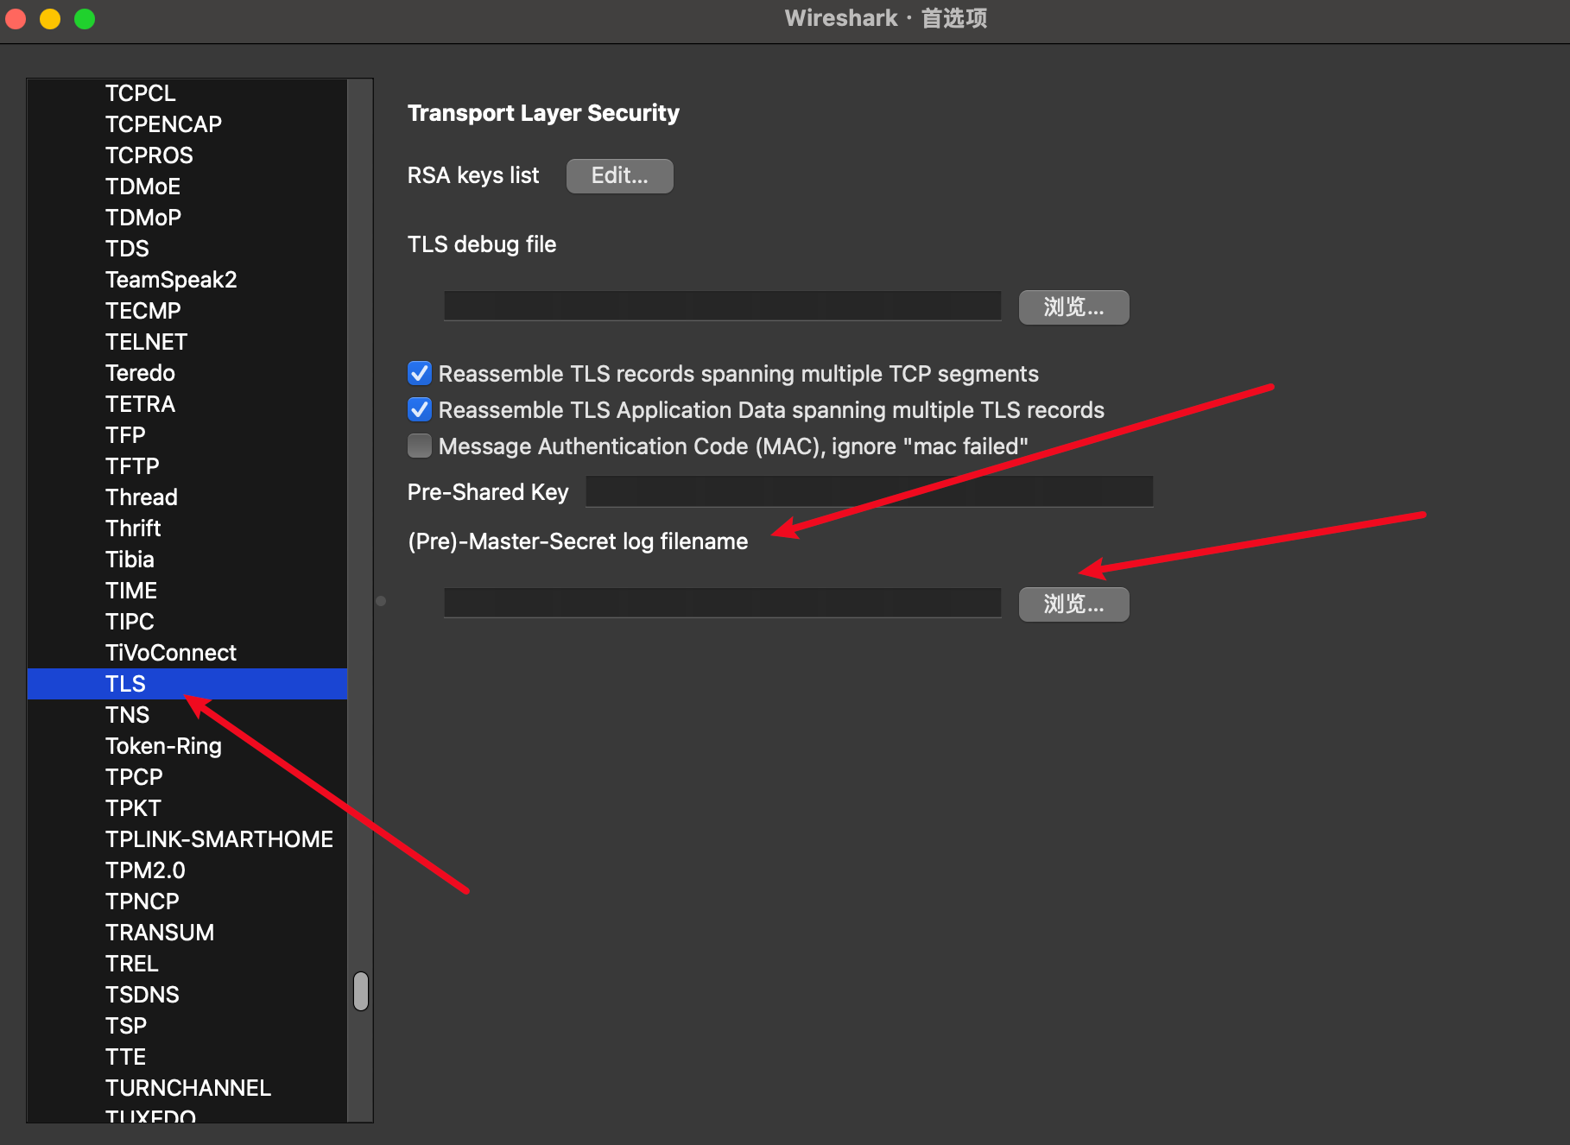Select Token-Ring from the list
Viewport: 1570px width, 1145px height.
(x=163, y=746)
